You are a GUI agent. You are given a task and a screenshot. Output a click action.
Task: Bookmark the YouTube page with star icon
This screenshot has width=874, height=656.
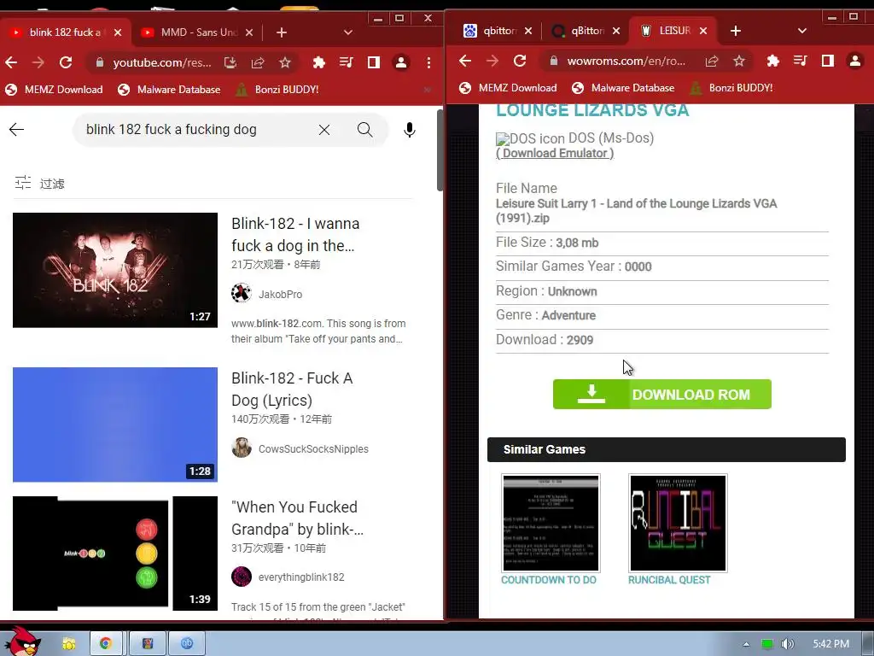(x=285, y=62)
